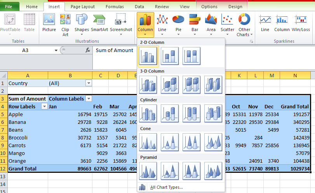Pick the 100% Stacked Pyramid chart
Viewport: 315px width, 193px height.
click(x=191, y=171)
